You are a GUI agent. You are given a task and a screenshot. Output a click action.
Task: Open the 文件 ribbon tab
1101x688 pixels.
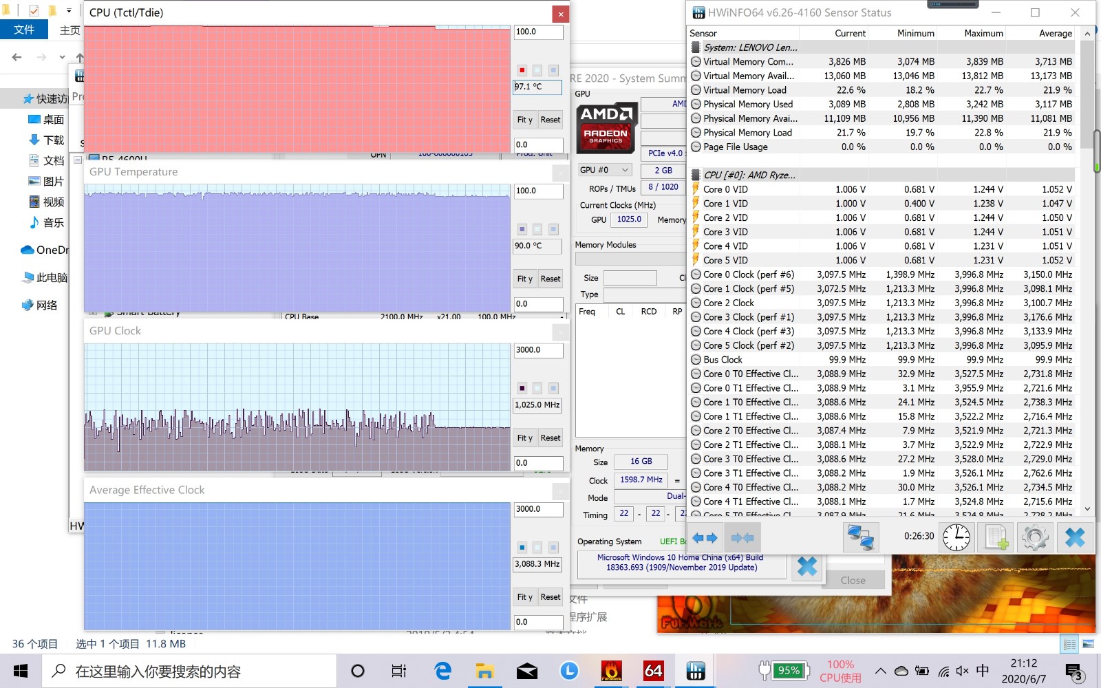(x=24, y=30)
